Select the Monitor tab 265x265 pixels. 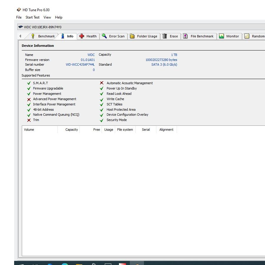[x=229, y=36]
